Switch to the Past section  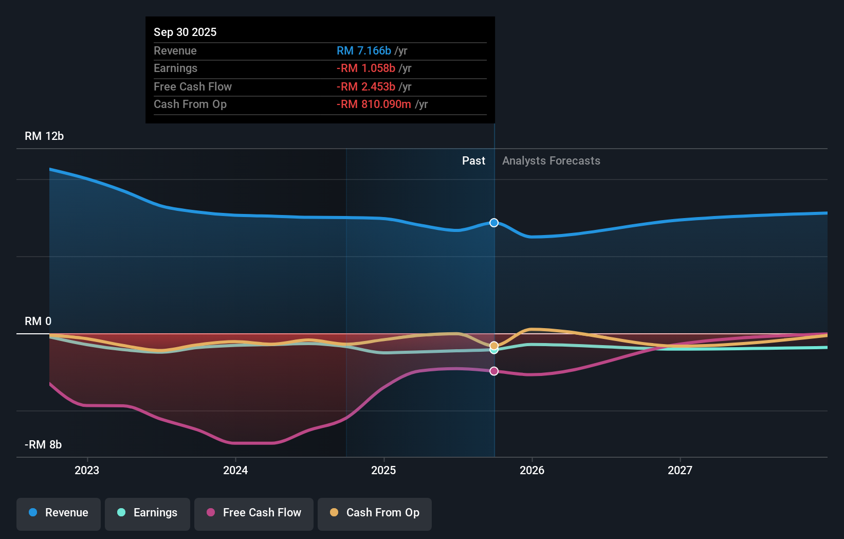(473, 160)
